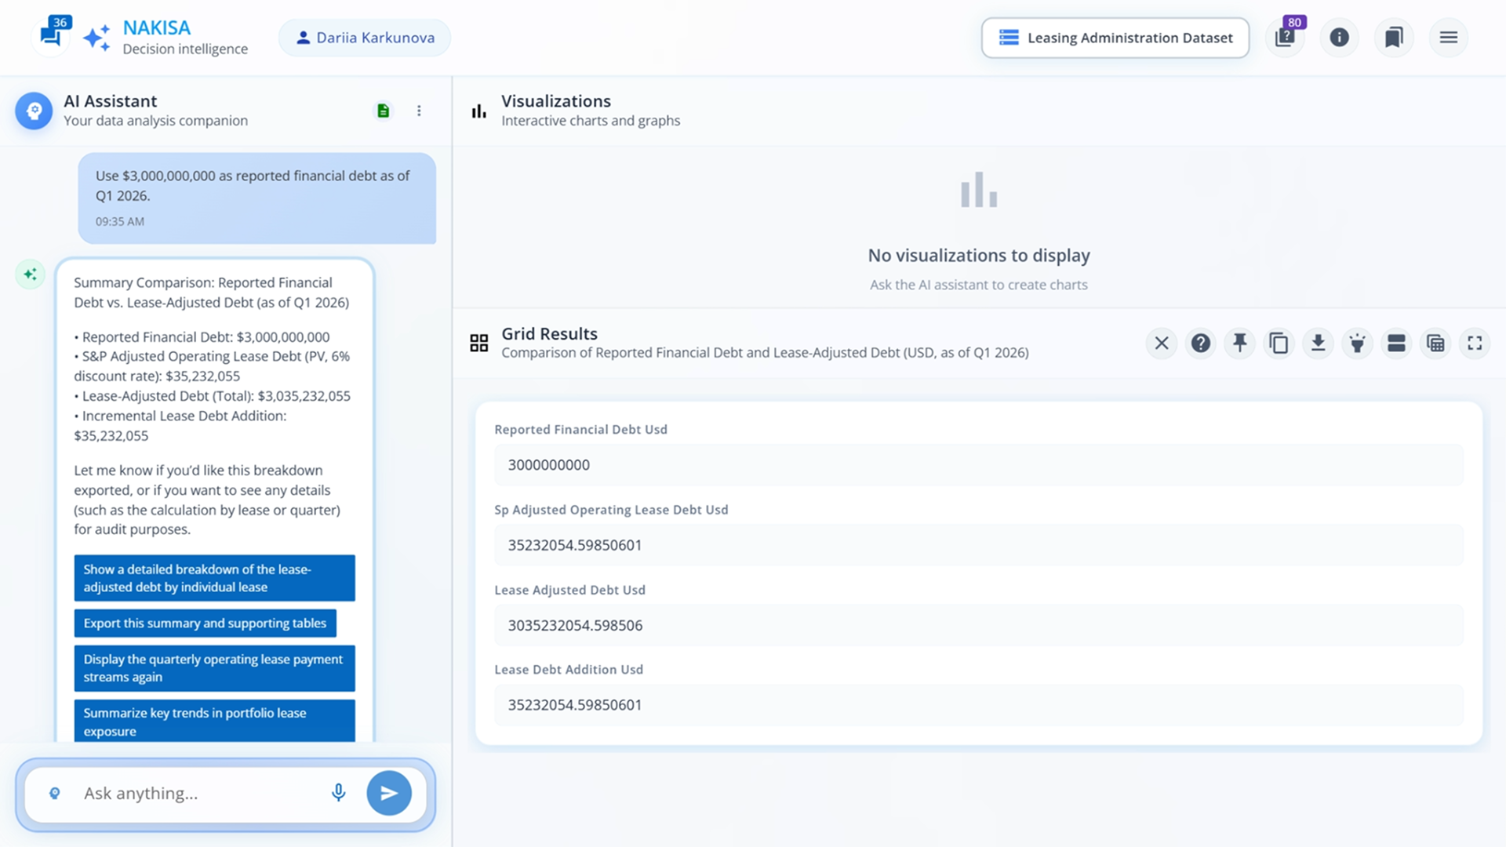1506x847 pixels.
Task: Pin the Grid Results panel
Action: [x=1239, y=343]
